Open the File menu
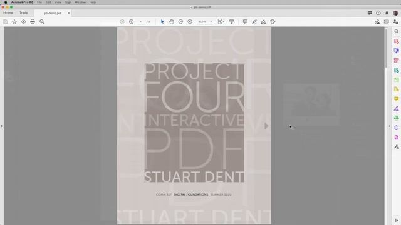The height and width of the screenshot is (225, 401). 39,2
